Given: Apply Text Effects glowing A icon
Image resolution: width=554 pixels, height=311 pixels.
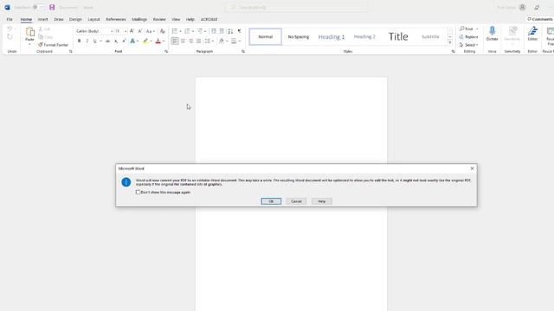Looking at the screenshot, I should (132, 41).
